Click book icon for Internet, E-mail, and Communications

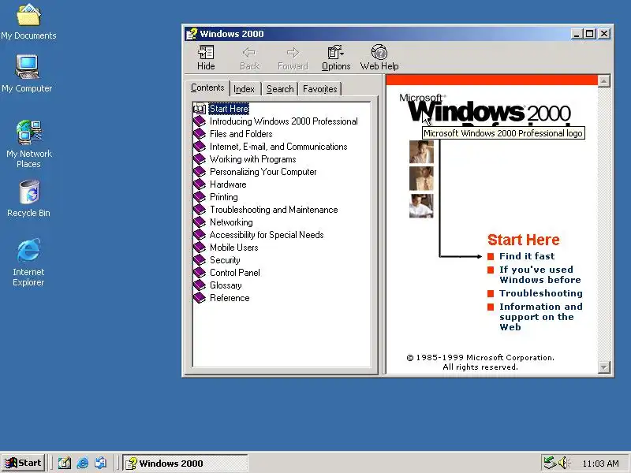coord(200,147)
